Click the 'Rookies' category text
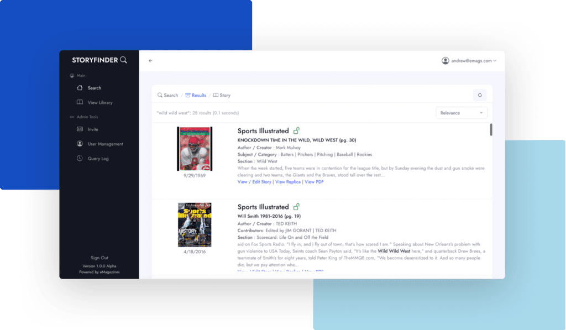This screenshot has width=566, height=330. click(364, 155)
